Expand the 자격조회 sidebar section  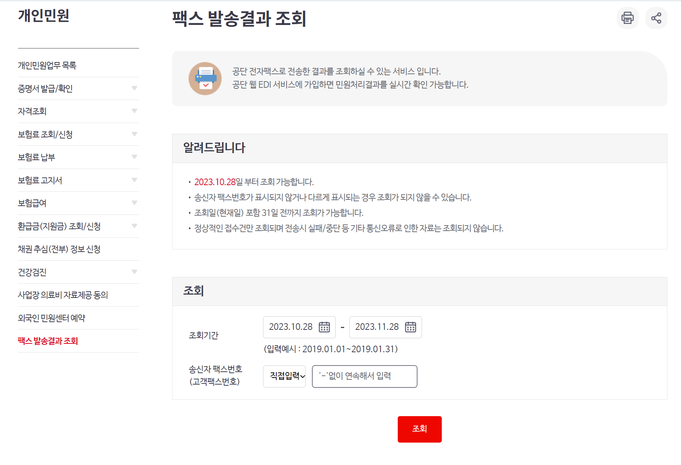click(x=134, y=111)
